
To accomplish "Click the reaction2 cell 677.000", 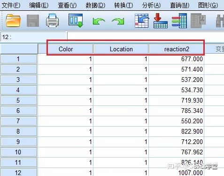I will tap(177, 59).
